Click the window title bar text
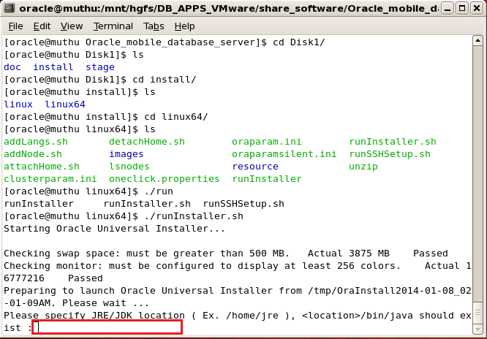487x339 pixels. tap(229, 8)
